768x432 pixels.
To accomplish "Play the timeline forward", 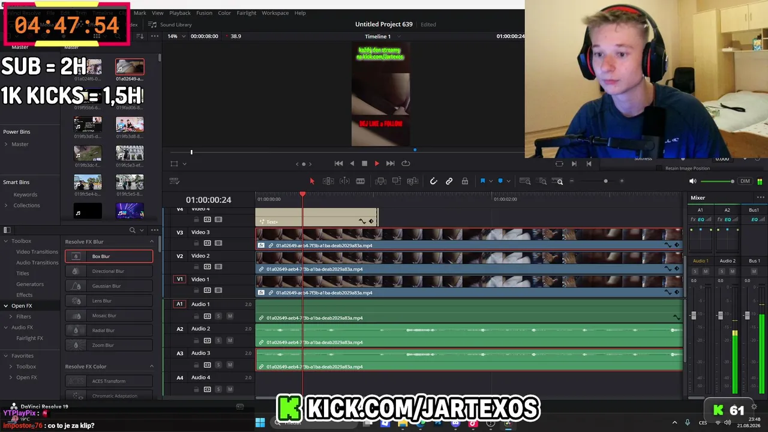I will tap(377, 163).
